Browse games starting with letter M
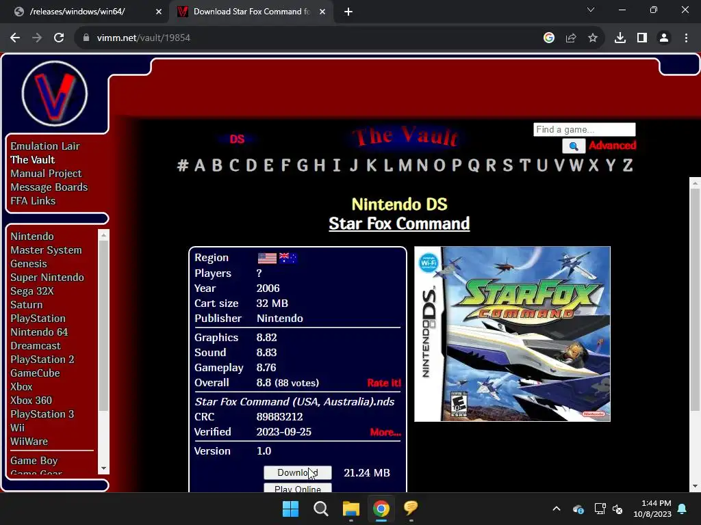 pos(405,165)
